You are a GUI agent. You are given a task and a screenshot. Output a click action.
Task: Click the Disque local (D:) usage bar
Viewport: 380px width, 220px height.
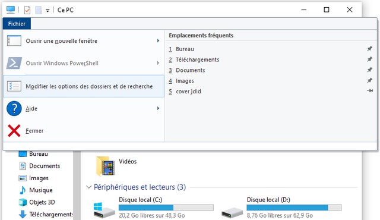(294, 208)
